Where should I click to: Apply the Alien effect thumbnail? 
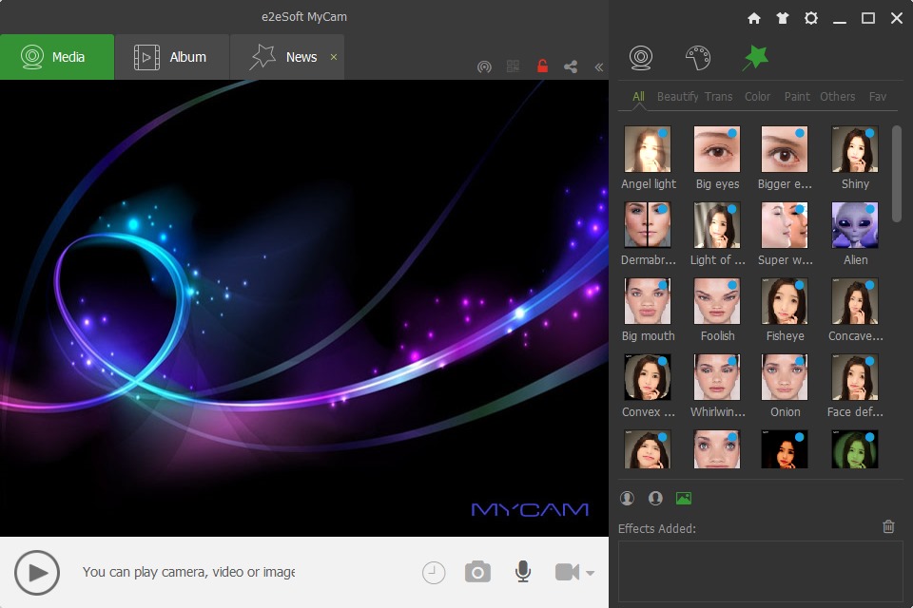854,225
